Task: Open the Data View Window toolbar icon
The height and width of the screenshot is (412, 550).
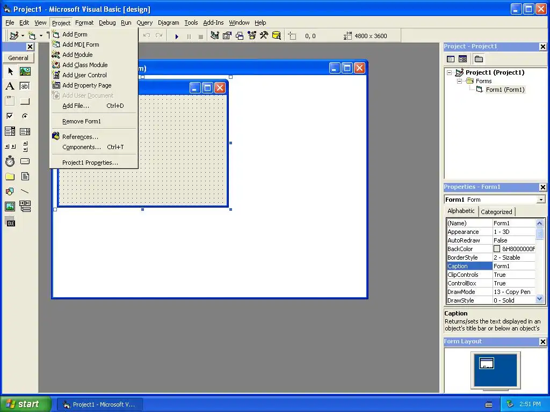Action: (277, 36)
